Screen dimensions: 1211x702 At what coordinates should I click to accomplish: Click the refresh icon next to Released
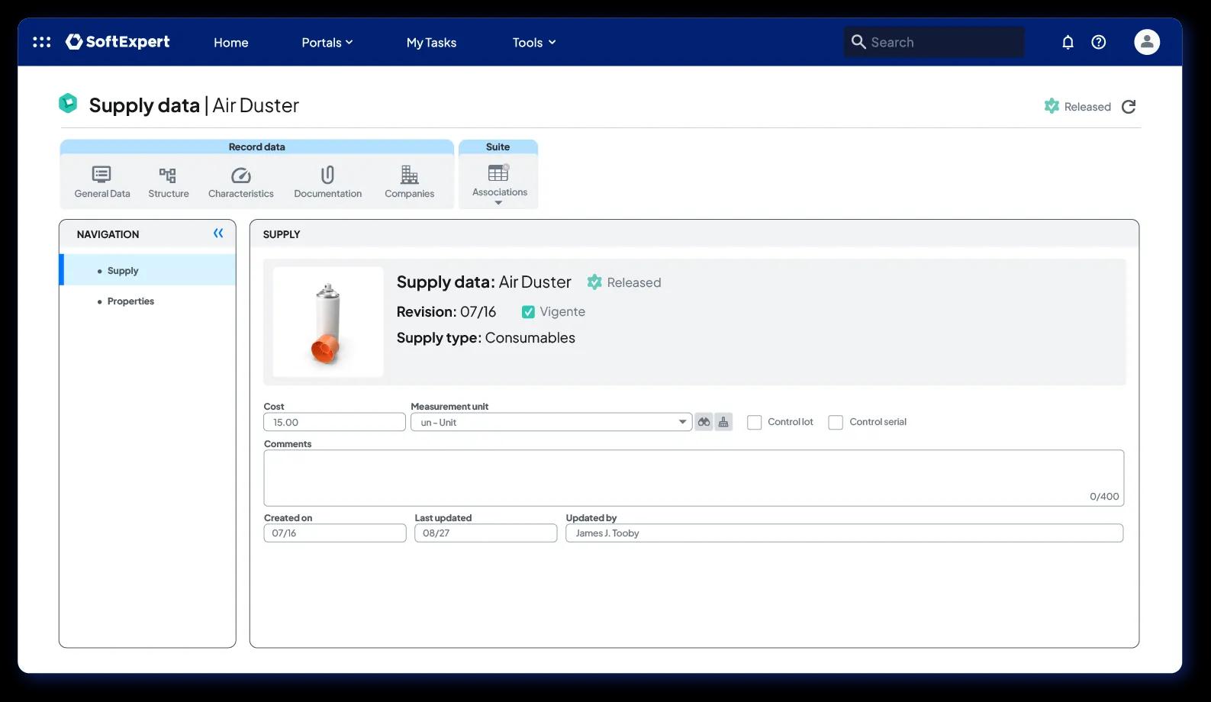[1129, 107]
